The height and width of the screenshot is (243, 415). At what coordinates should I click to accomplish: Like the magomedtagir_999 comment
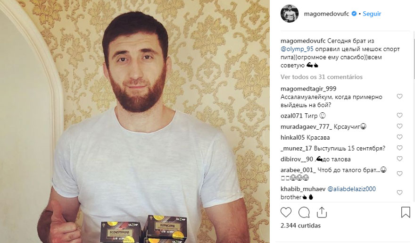coord(399,96)
